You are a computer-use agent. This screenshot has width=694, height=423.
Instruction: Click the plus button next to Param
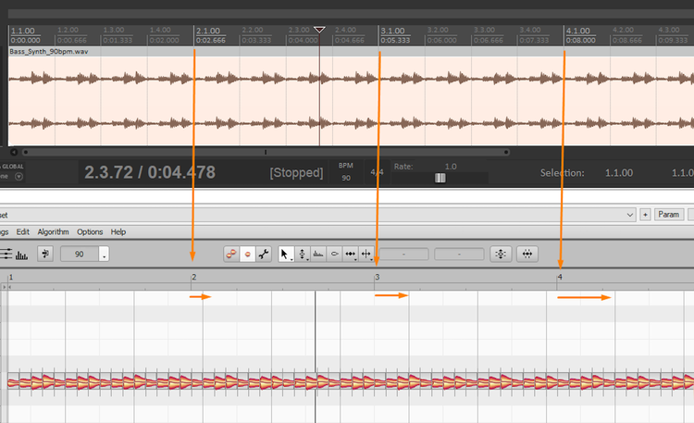point(645,214)
